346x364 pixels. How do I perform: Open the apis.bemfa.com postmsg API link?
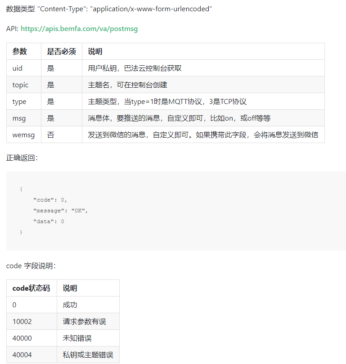tap(79, 29)
